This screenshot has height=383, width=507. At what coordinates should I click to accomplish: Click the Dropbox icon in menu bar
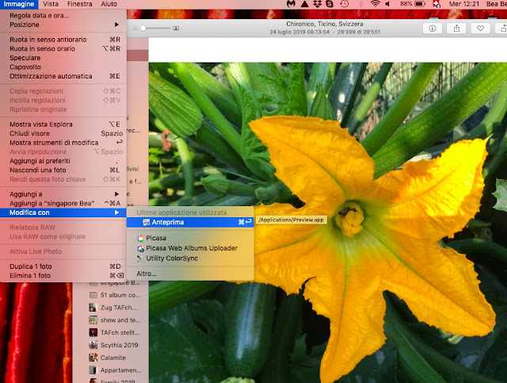tap(317, 4)
